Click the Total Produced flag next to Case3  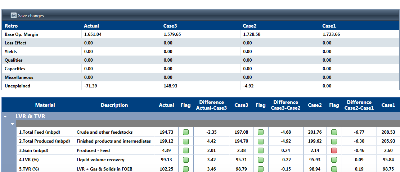pos(260,141)
